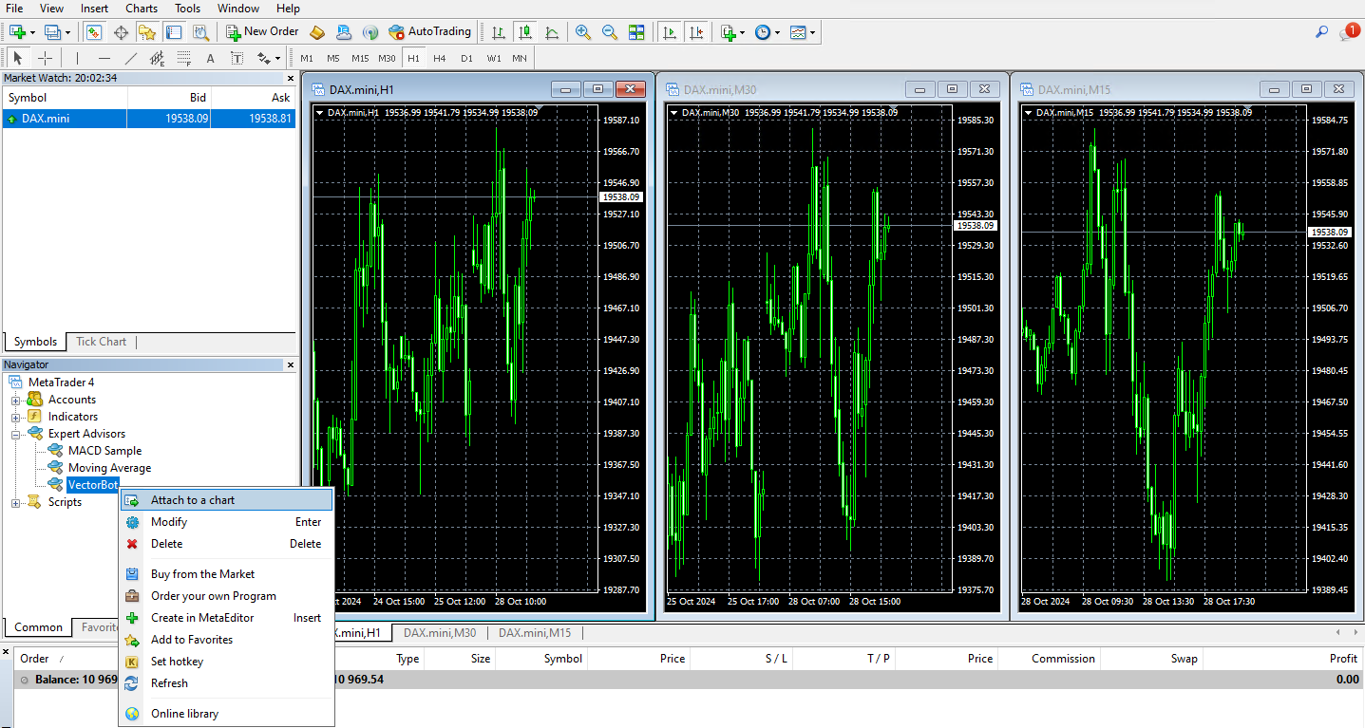The height and width of the screenshot is (728, 1365).
Task: Zoom out on the chart
Action: [610, 32]
